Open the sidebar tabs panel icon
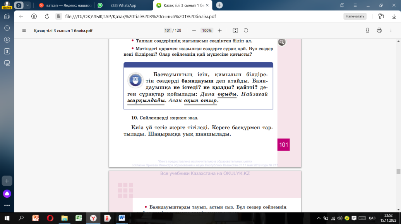Viewport: 401px width, 224px height. pyautogui.click(x=7, y=16)
